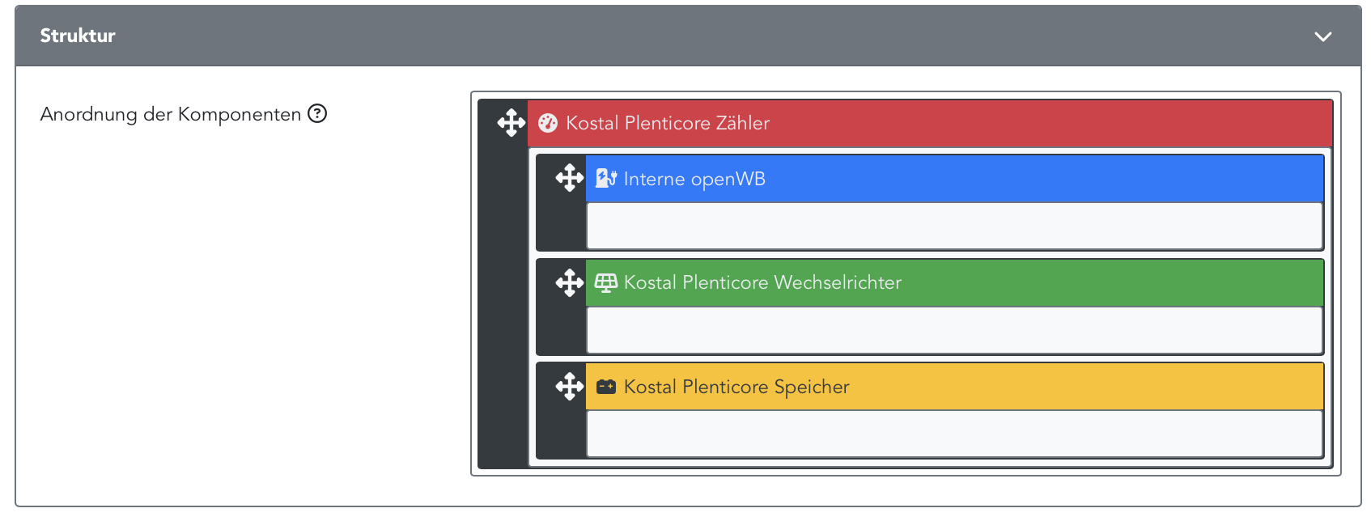1371x521 pixels.
Task: Click the charging station icon for Interne openWB
Action: (606, 178)
